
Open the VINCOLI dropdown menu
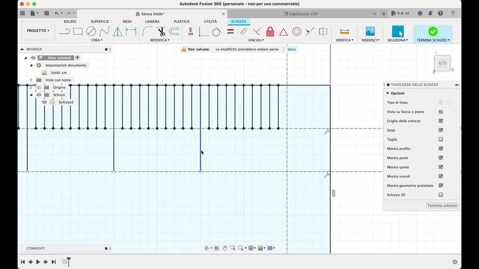tap(256, 40)
